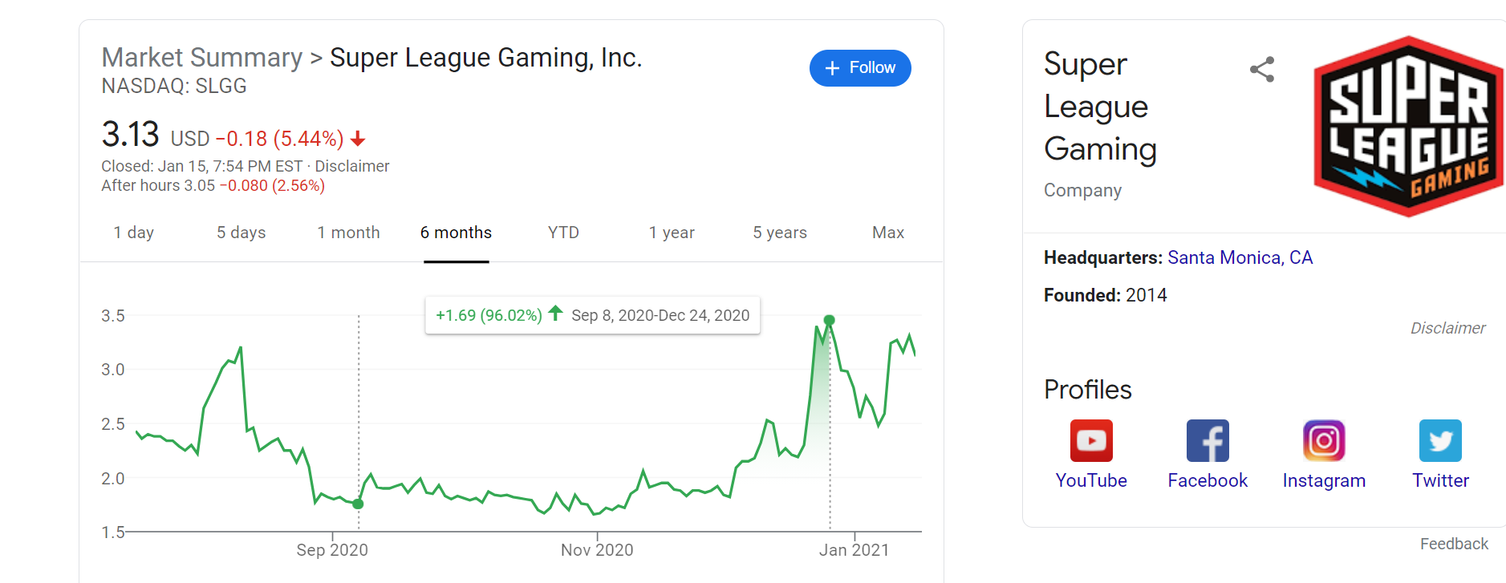Click the Dec 24 peak chart marker

click(x=830, y=320)
